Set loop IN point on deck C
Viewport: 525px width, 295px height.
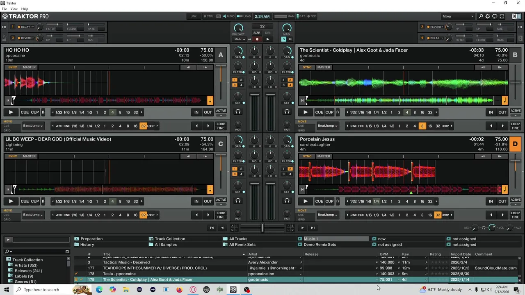pyautogui.click(x=196, y=201)
